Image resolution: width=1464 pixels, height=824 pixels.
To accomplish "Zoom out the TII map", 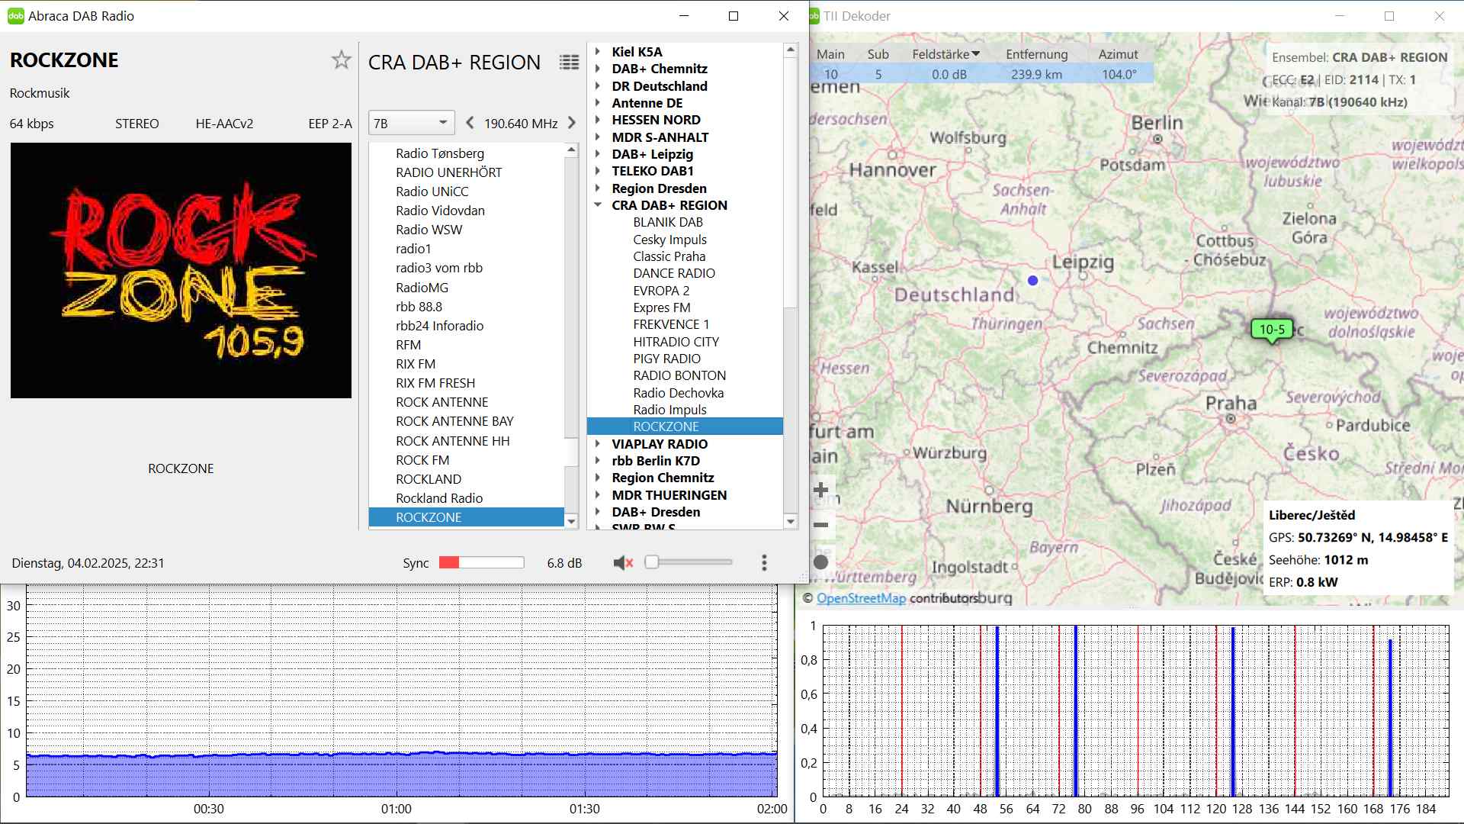I will click(821, 525).
